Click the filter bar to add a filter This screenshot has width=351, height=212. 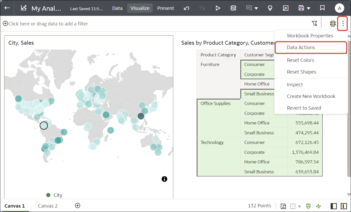tap(48, 24)
